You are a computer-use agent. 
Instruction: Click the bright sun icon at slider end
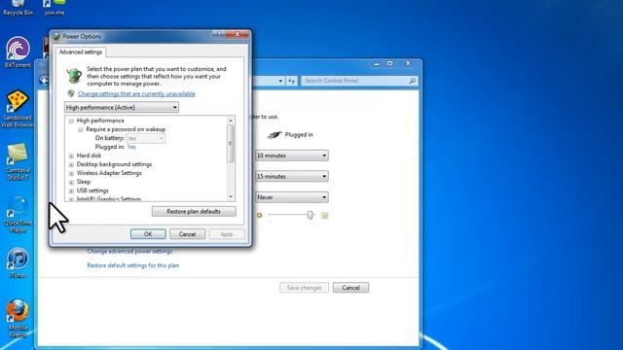[324, 216]
